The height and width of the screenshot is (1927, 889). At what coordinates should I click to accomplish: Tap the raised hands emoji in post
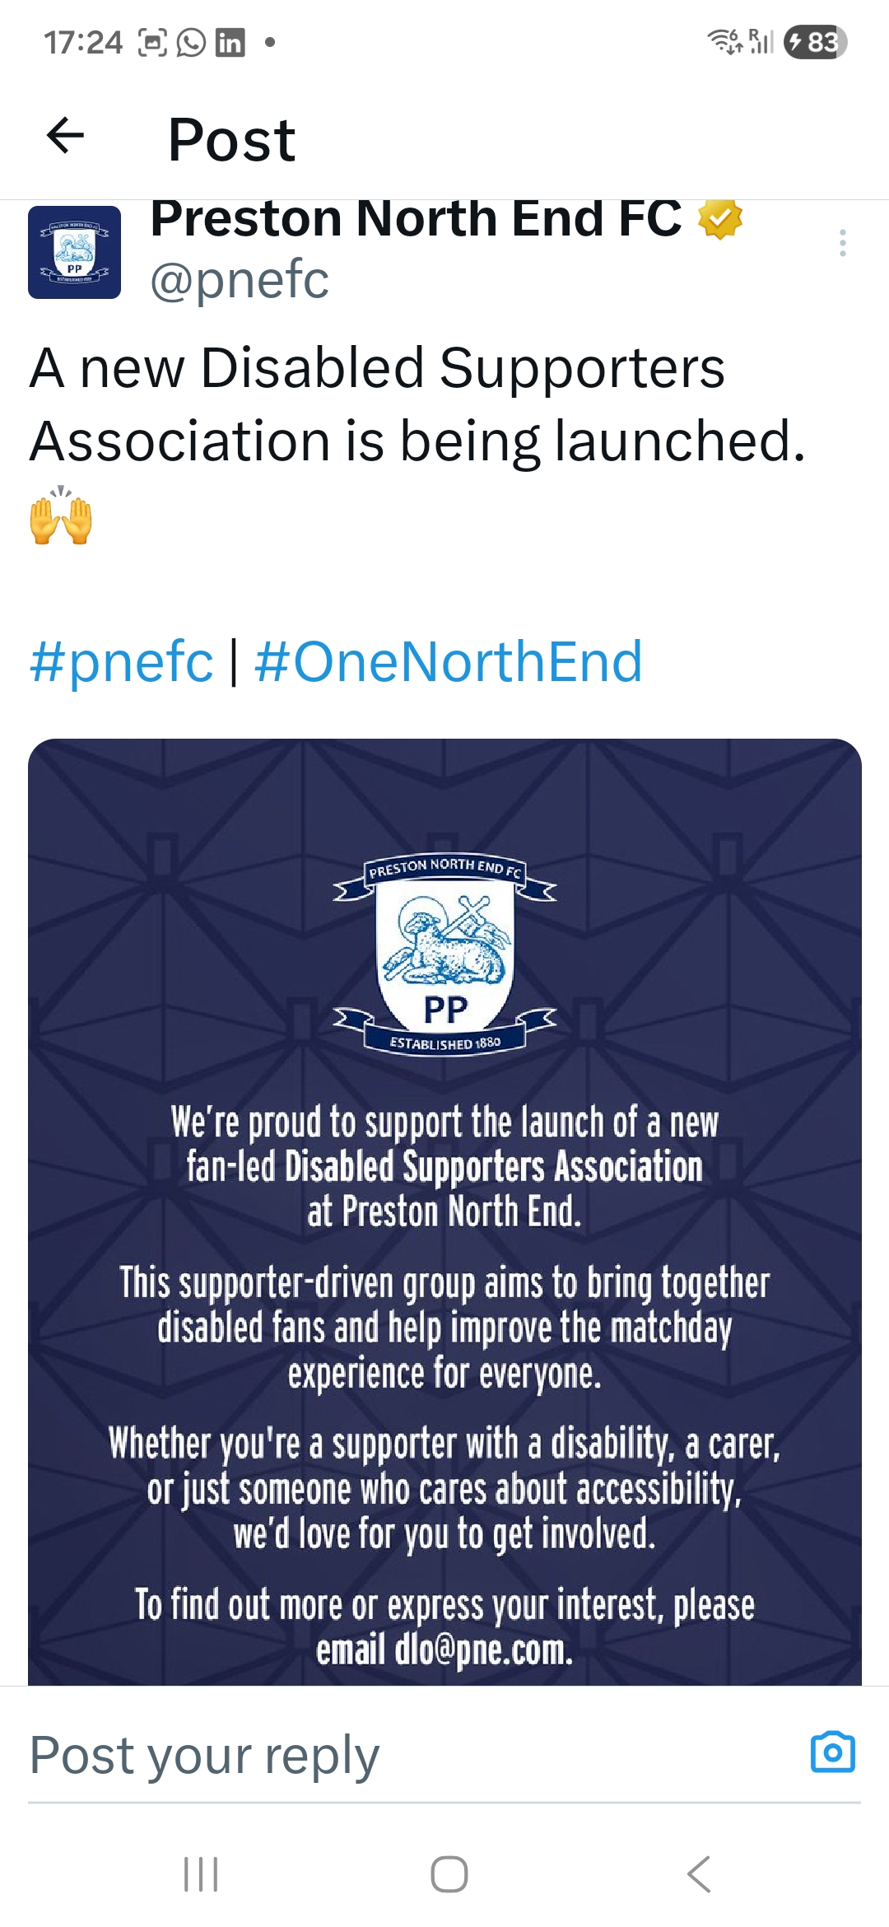(61, 517)
